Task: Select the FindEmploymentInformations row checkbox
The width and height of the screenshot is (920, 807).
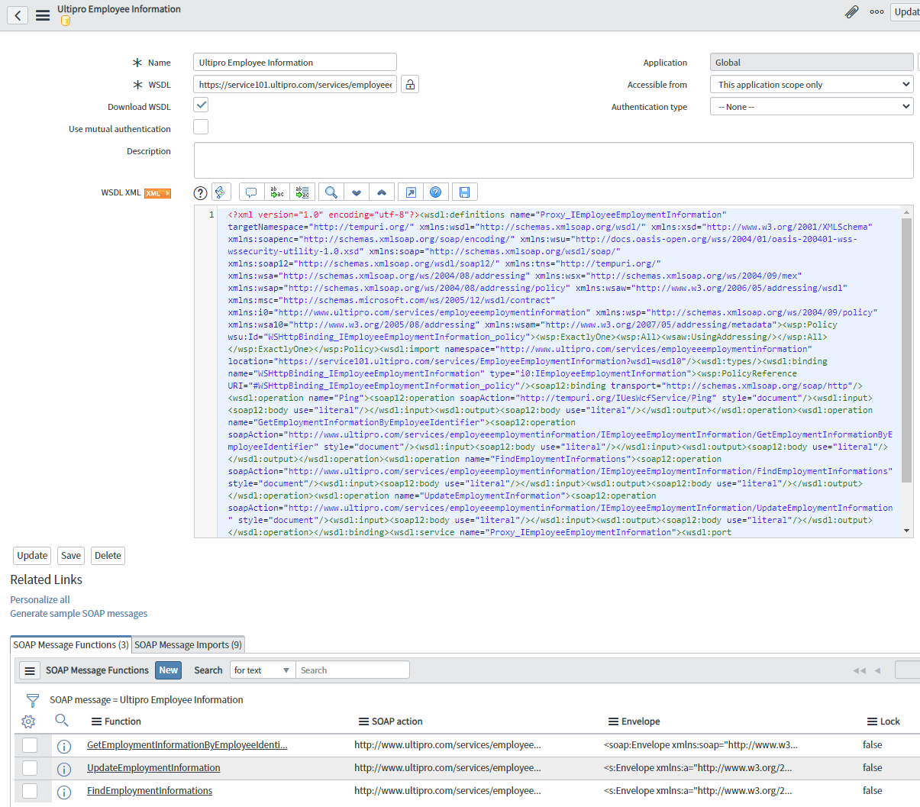Action: (30, 791)
